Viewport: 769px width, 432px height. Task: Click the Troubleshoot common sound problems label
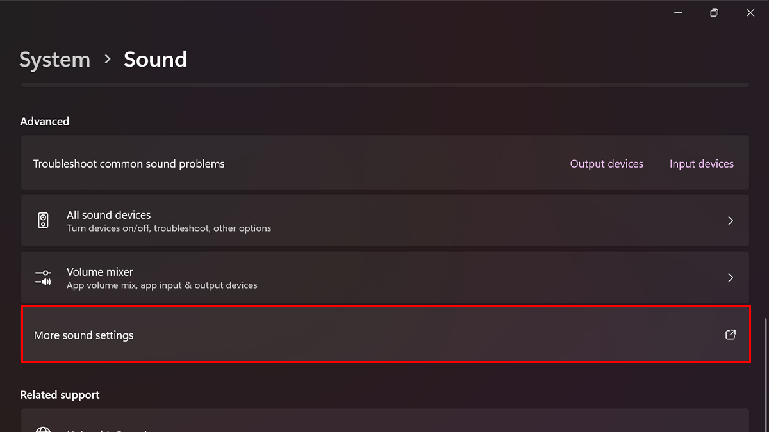pyautogui.click(x=129, y=164)
